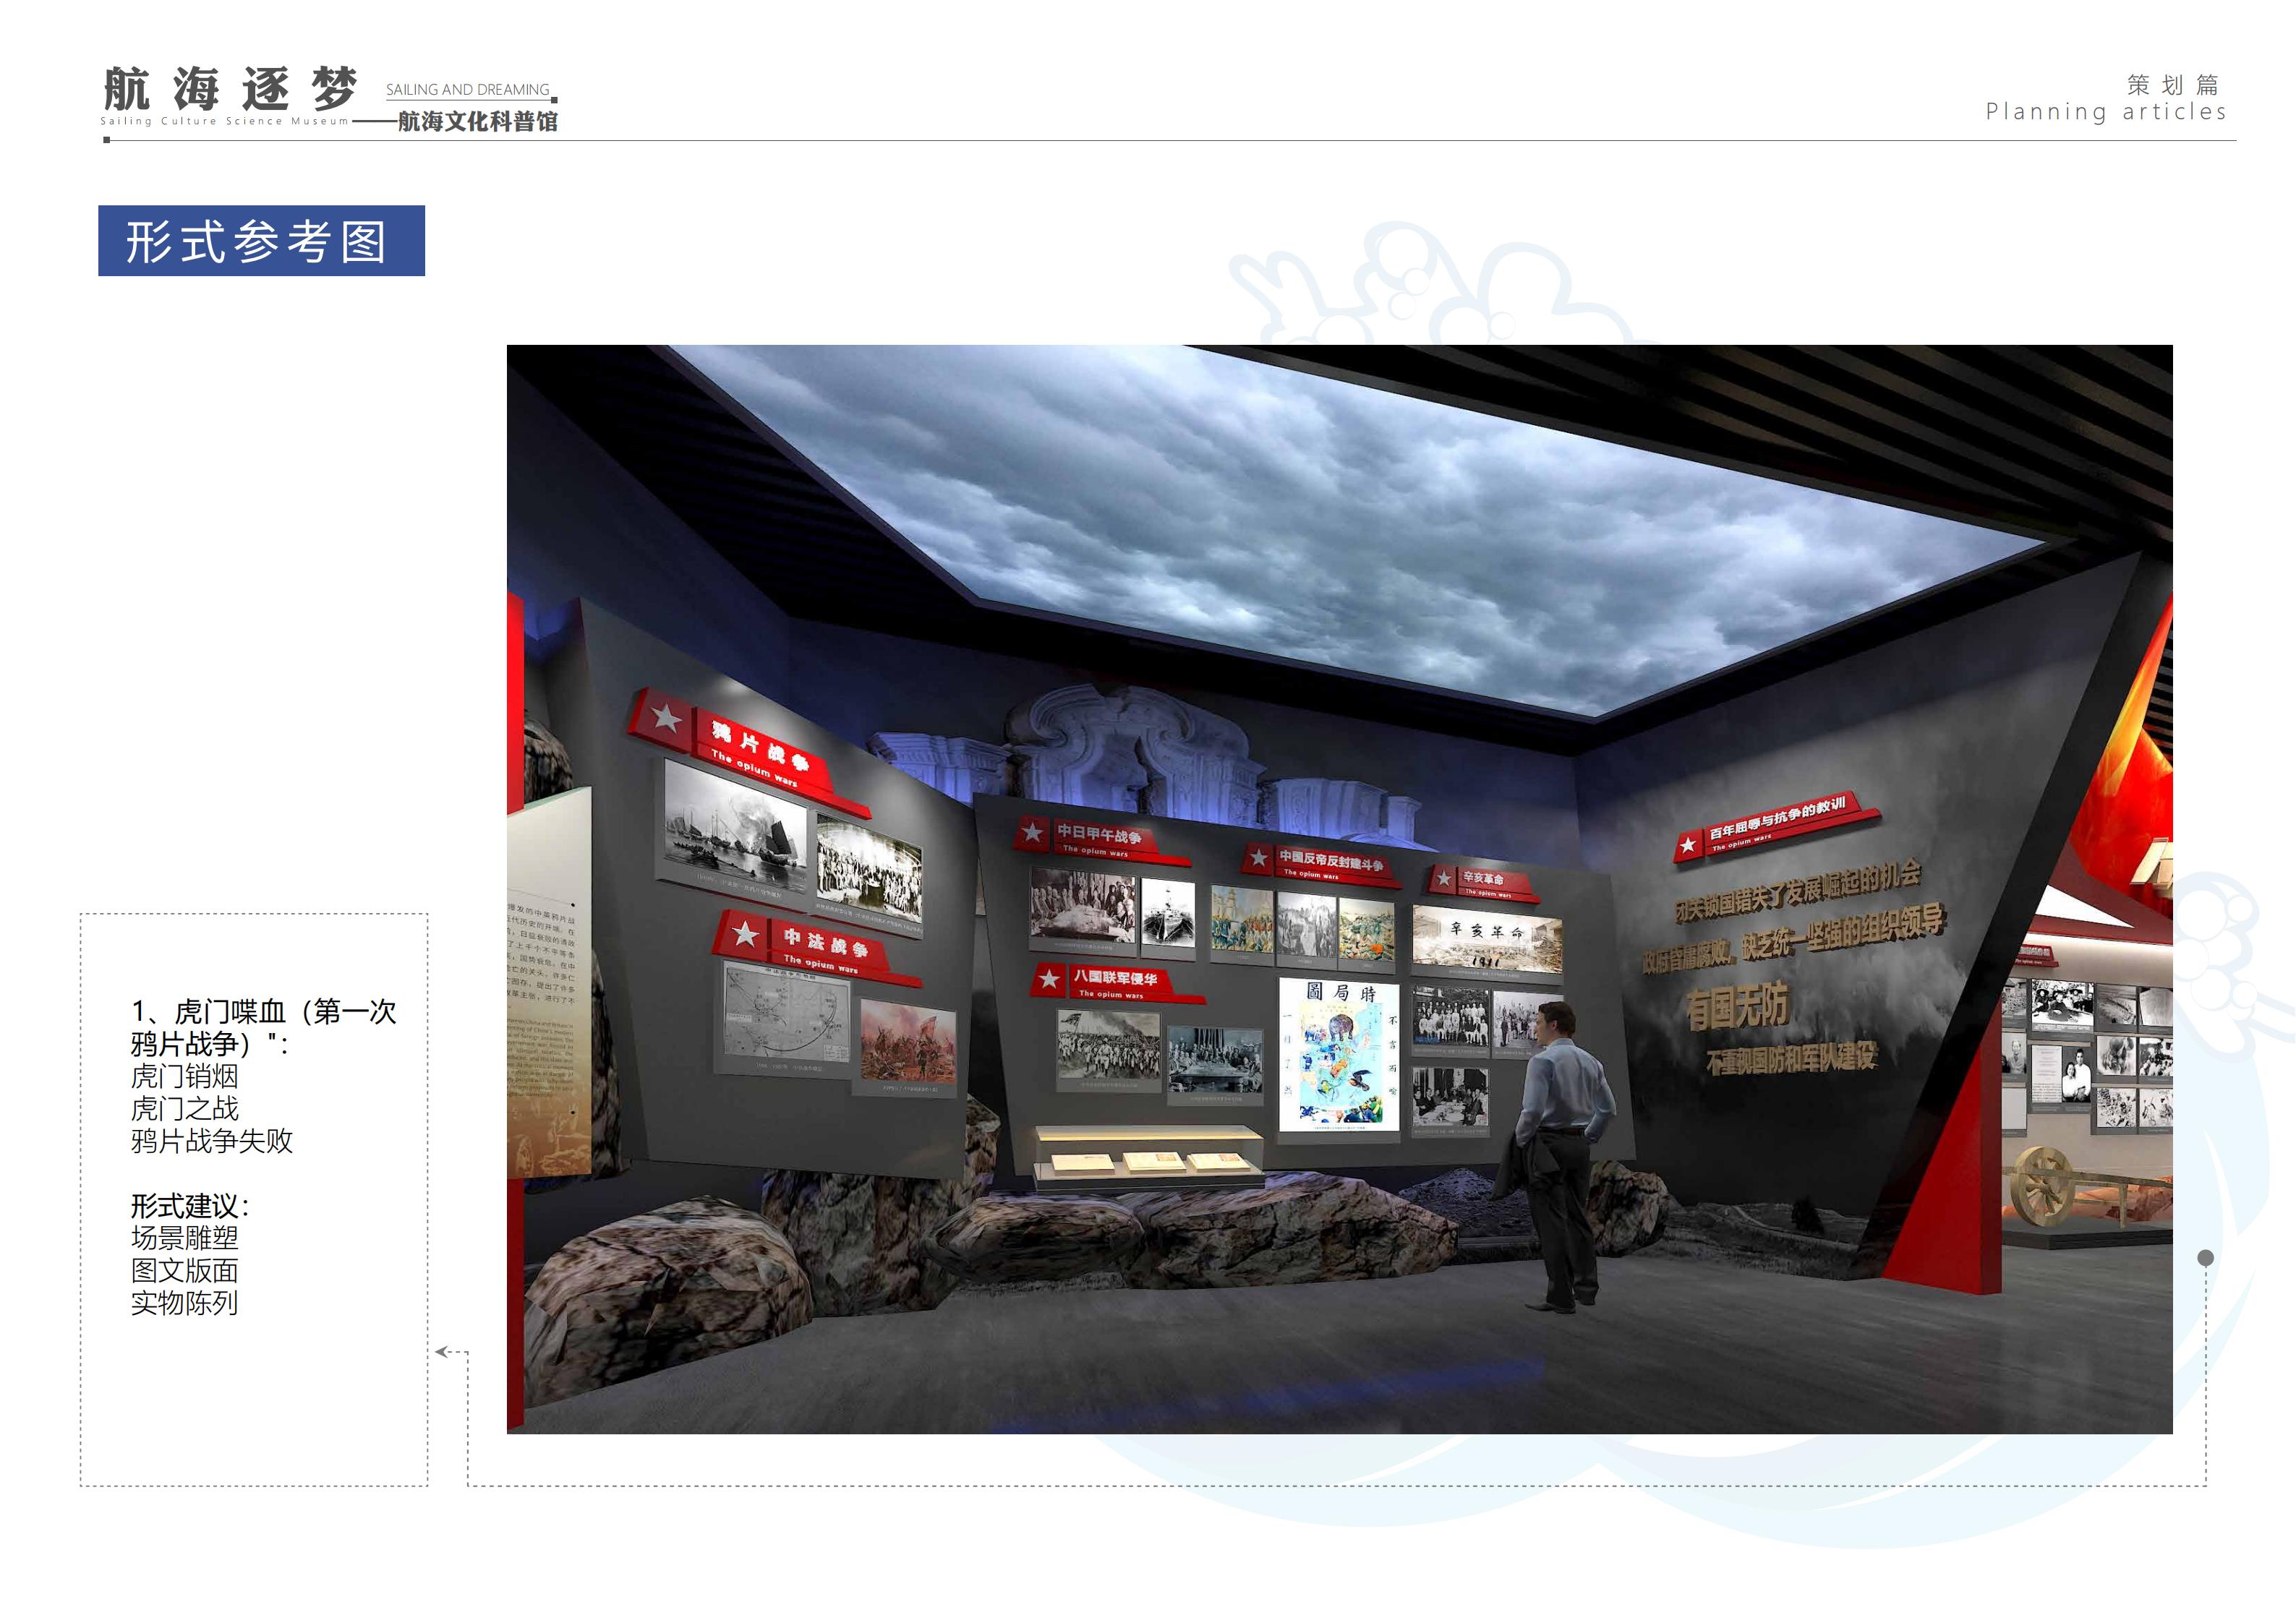The height and width of the screenshot is (1623, 2296).
Task: Click the dashed arrowhead pointing to text box
Action: tap(441, 1352)
